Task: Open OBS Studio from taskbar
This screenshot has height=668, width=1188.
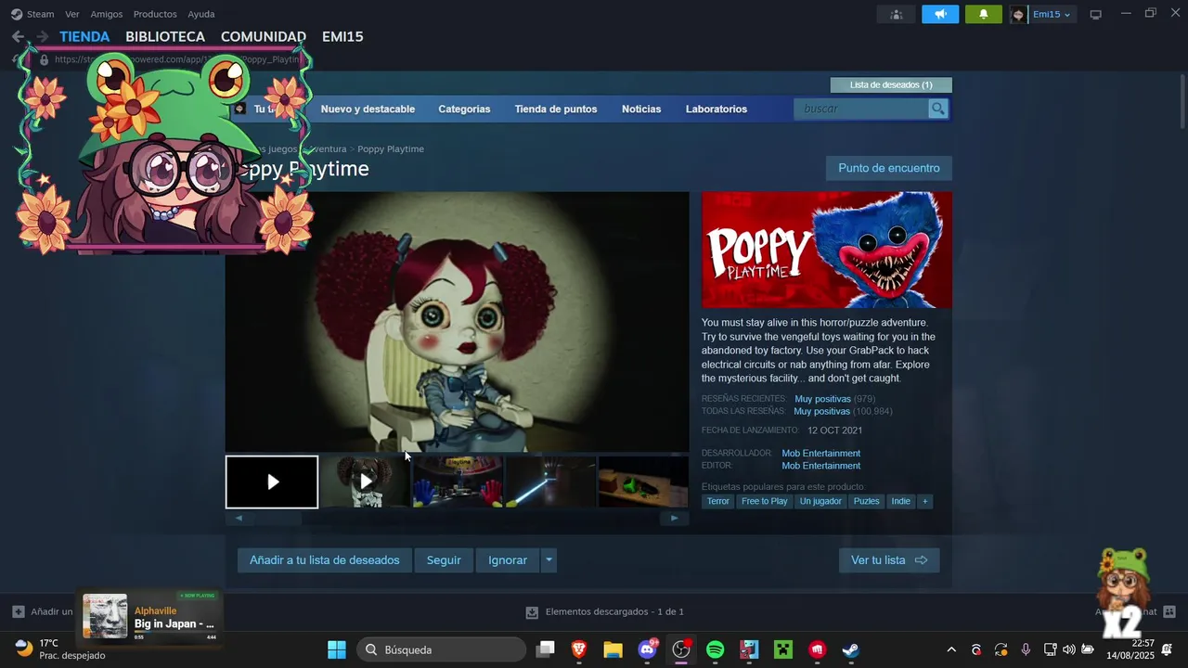Action: (x=682, y=649)
